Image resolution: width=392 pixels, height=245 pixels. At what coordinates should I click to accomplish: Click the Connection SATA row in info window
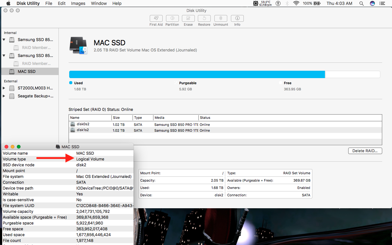tap(67, 182)
